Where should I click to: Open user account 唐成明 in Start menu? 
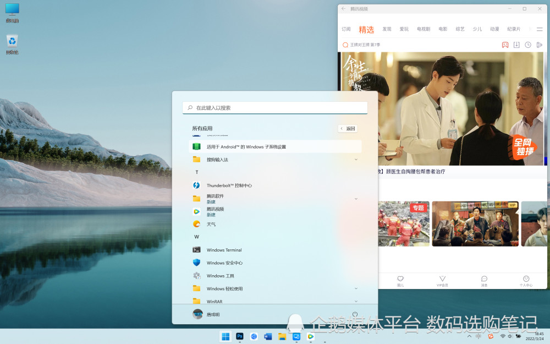(206, 314)
